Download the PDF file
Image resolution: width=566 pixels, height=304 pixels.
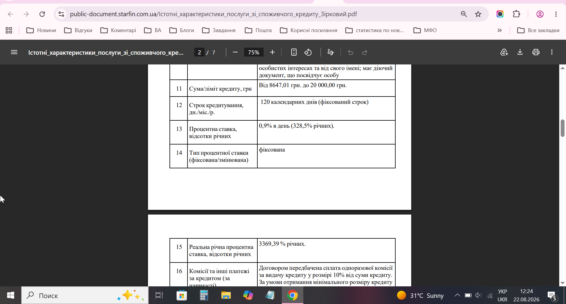click(520, 52)
